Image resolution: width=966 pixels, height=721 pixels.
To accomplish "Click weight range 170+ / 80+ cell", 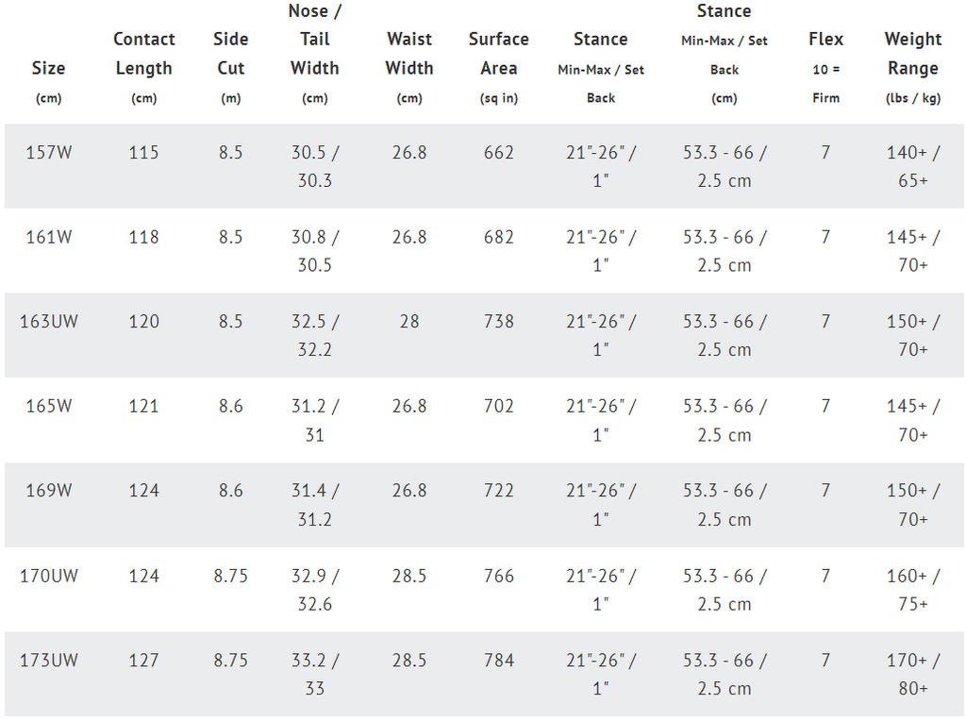I will coord(913,674).
